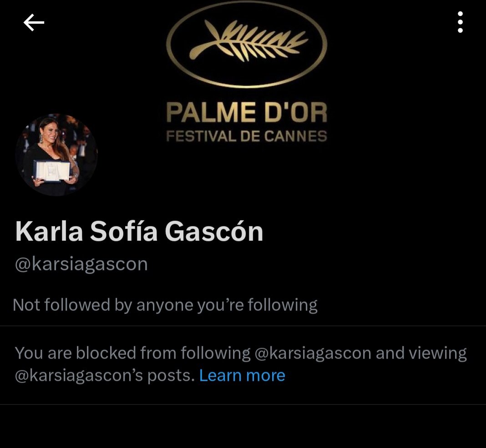Click the @karsiagascon's posts mention

click(x=105, y=376)
